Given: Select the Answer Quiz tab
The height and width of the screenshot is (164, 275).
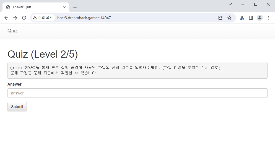Looking at the screenshot, I should click(33, 7).
